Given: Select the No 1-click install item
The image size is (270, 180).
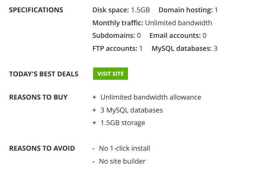Looking at the screenshot, I should click(x=125, y=148).
